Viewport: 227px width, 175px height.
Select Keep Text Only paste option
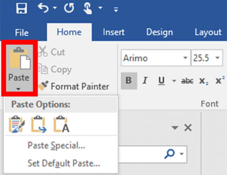point(62,125)
